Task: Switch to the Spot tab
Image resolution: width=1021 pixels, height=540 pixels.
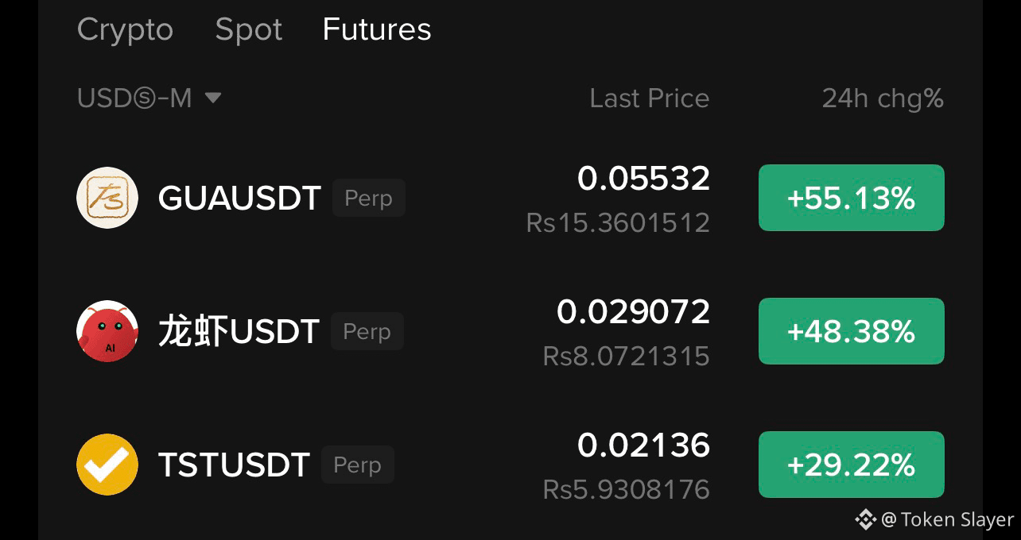Action: 249,29
